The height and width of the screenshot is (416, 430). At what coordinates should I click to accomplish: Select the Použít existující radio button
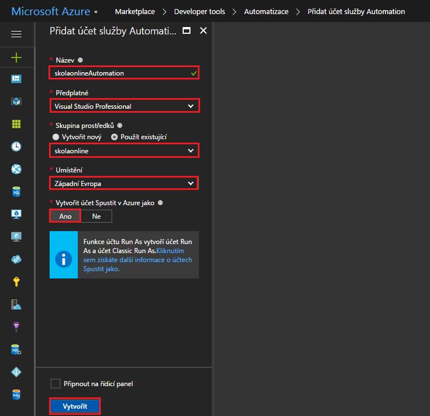114,137
